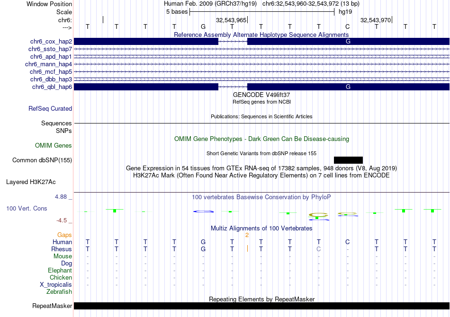Click gap arrows in chr6_qbl_hap6 alignment
Image resolution: width=450 pixels, height=317 pixels.
(233, 87)
